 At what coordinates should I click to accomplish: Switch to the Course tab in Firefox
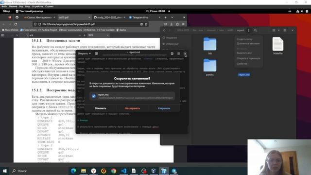[39, 17]
